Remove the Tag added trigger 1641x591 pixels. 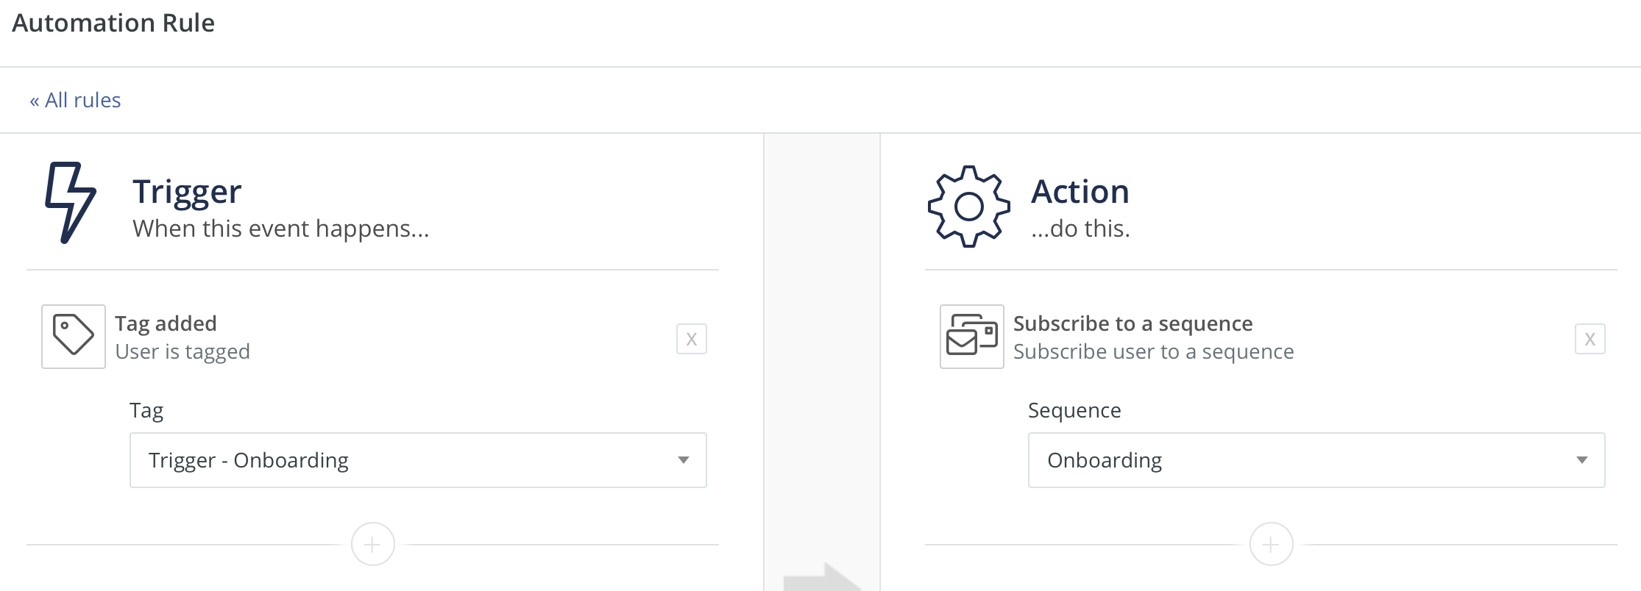point(691,339)
